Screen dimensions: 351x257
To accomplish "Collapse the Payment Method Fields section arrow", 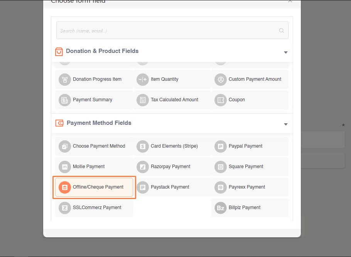I will 286,124.
